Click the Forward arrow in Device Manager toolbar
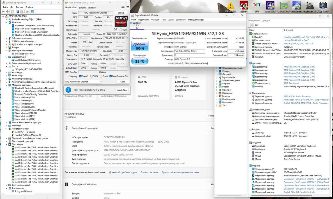Image resolution: width=333 pixels, height=199 pixels. [x=7, y=11]
